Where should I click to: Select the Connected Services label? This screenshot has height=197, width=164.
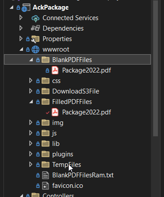coord(70,18)
